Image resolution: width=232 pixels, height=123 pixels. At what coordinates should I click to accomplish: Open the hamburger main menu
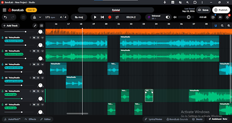pos(4,10)
